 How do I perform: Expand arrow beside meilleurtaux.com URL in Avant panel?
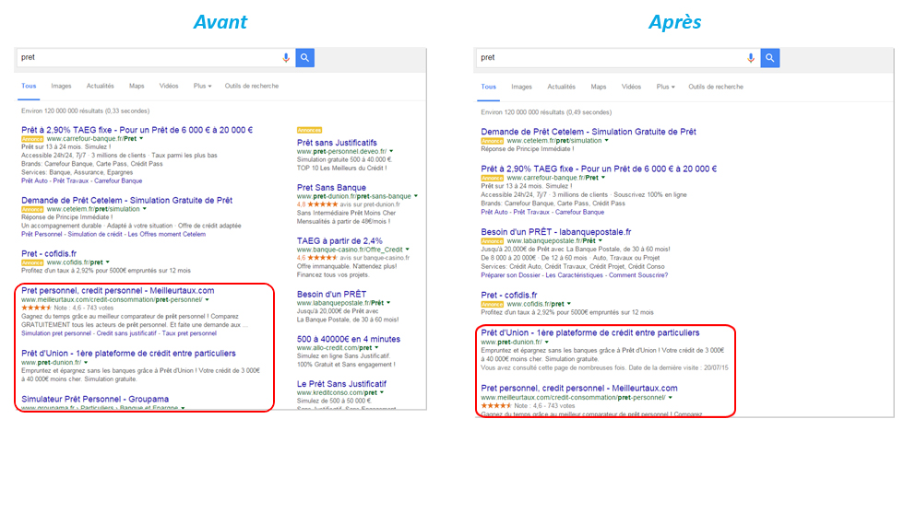click(x=207, y=299)
